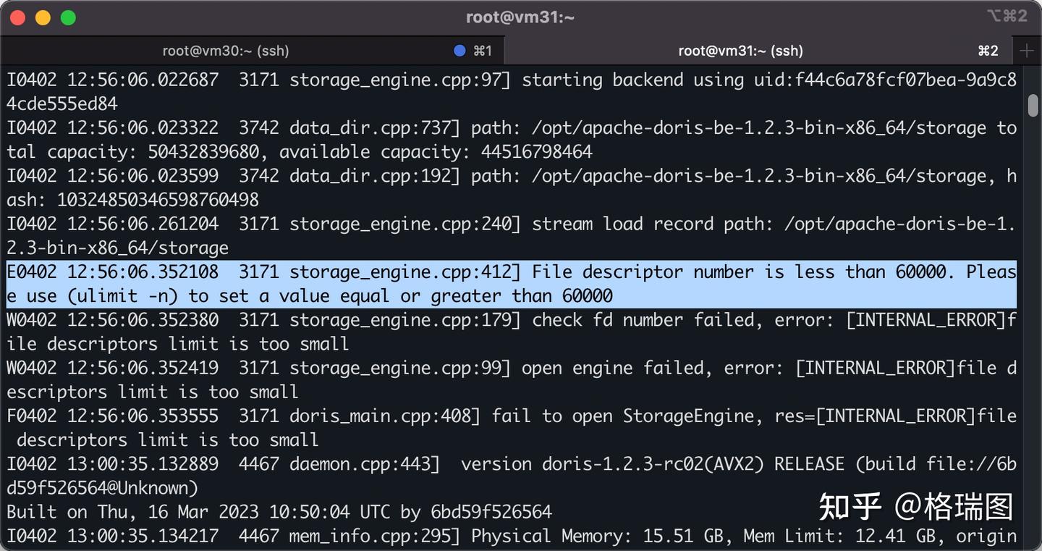Click the ⌘2 shortcut label on second tab
This screenshot has width=1042, height=551.
tap(988, 51)
